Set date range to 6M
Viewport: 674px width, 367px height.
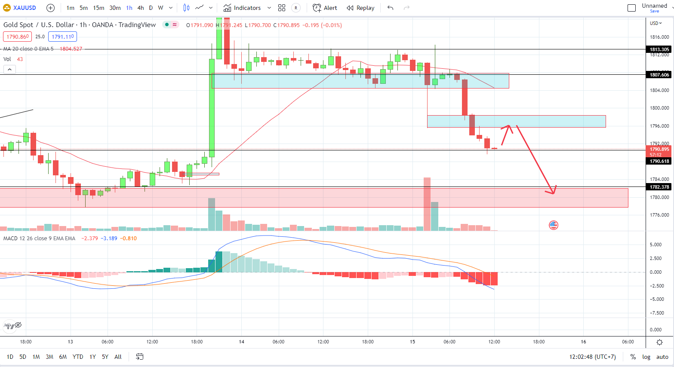pos(63,357)
